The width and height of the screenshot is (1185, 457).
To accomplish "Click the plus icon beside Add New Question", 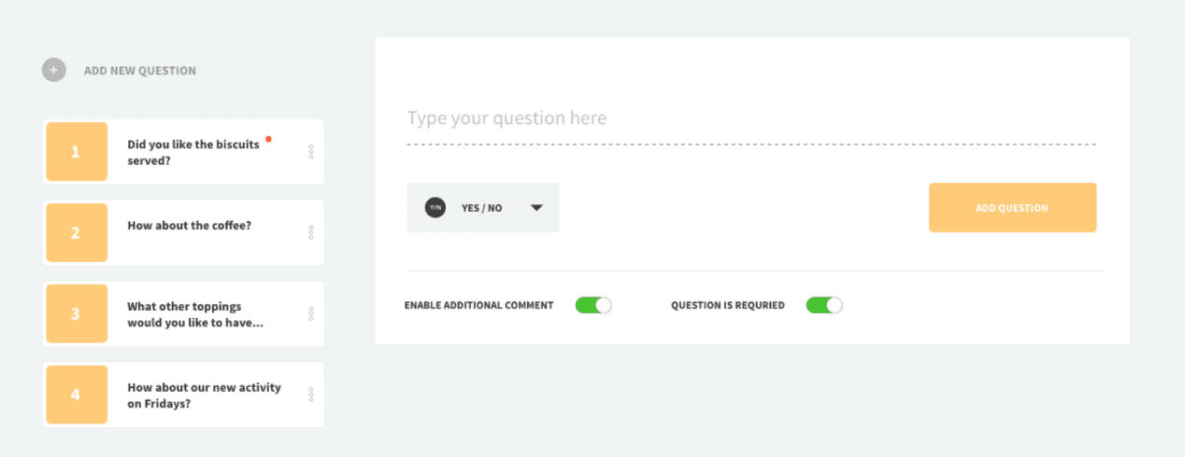I will coord(54,70).
